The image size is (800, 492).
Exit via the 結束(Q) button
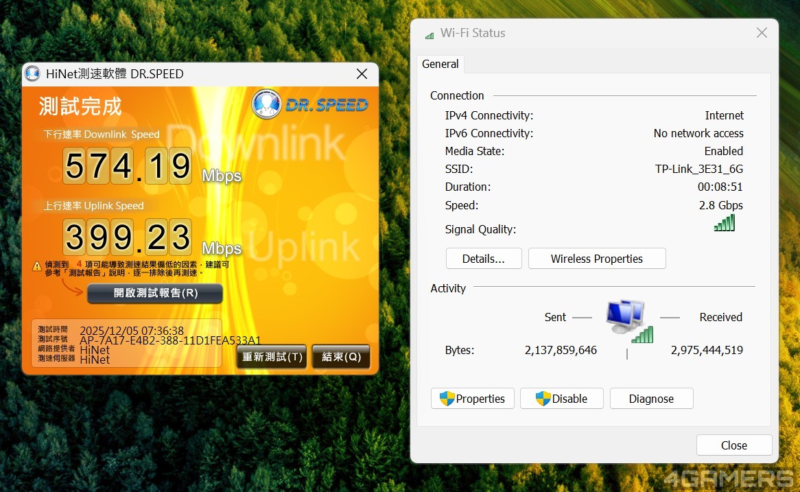click(x=341, y=357)
